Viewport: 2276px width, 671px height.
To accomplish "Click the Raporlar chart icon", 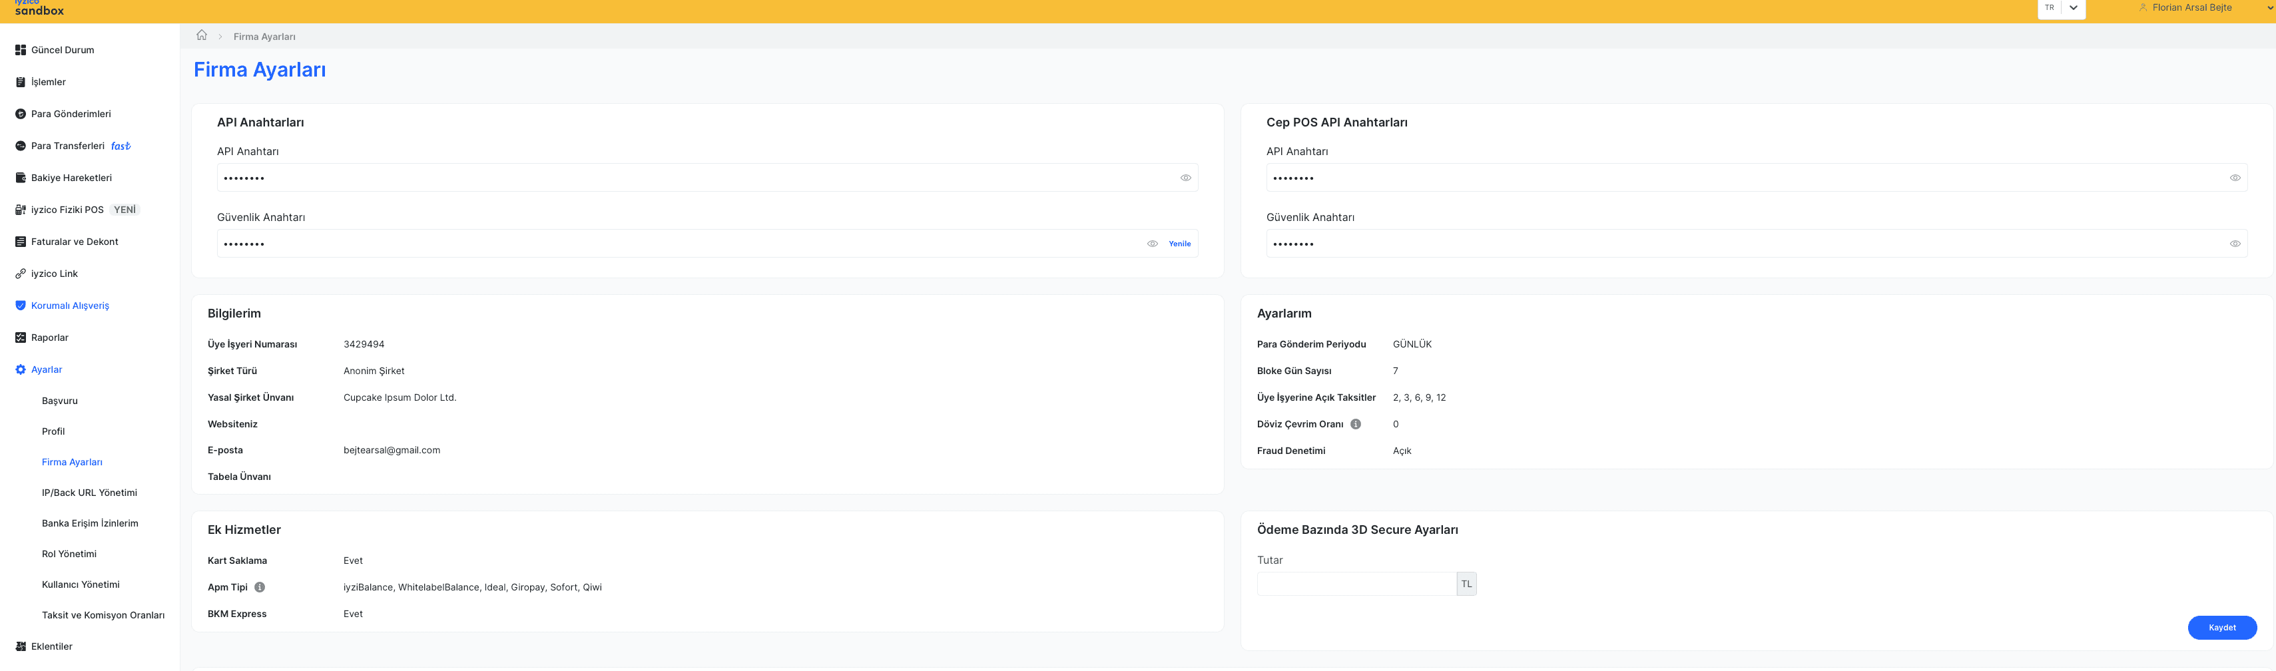I will pos(21,337).
